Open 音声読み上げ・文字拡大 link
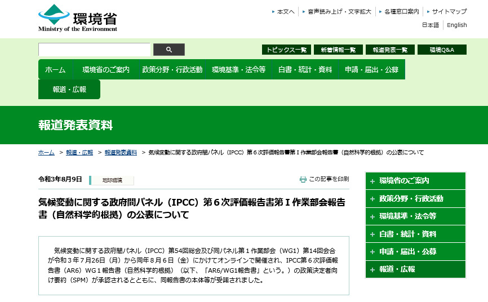488x302 pixels. pos(339,12)
